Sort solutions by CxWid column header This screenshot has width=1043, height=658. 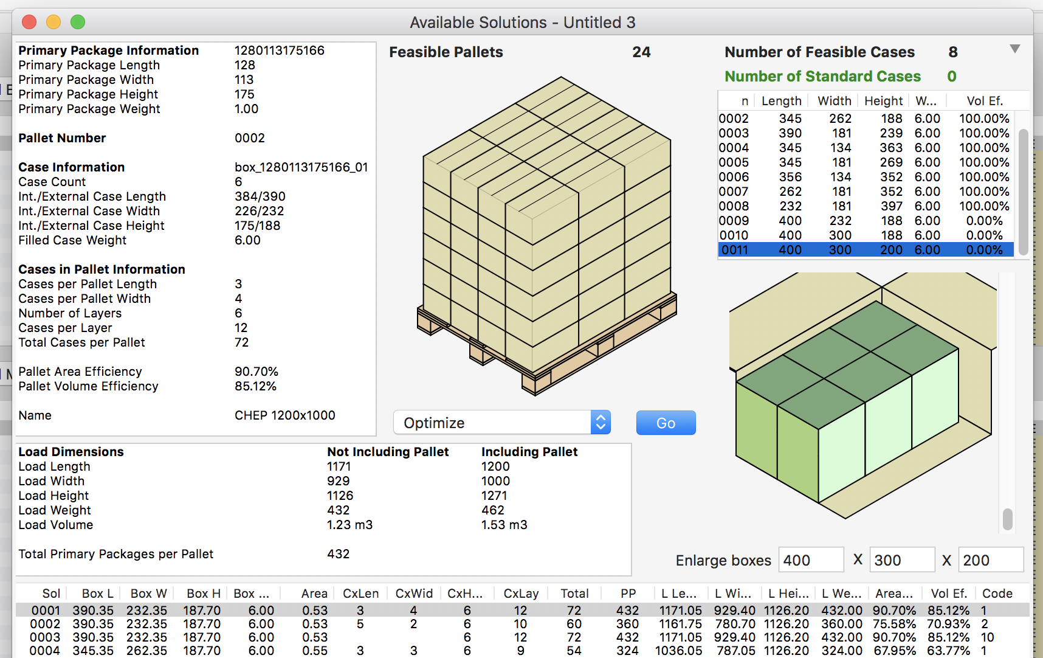click(414, 594)
